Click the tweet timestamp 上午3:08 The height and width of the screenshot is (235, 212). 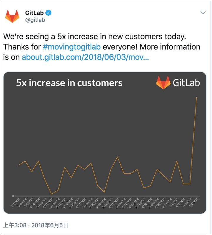point(15,225)
